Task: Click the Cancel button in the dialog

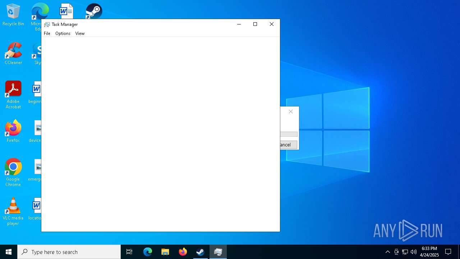Action: coord(289,145)
